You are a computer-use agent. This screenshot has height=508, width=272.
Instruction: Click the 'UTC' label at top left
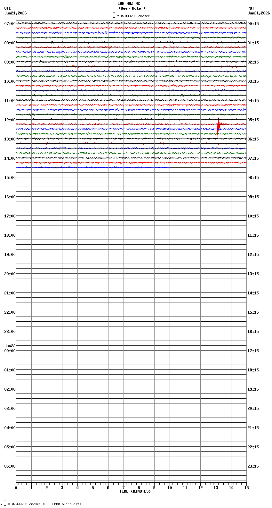[x=8, y=8]
